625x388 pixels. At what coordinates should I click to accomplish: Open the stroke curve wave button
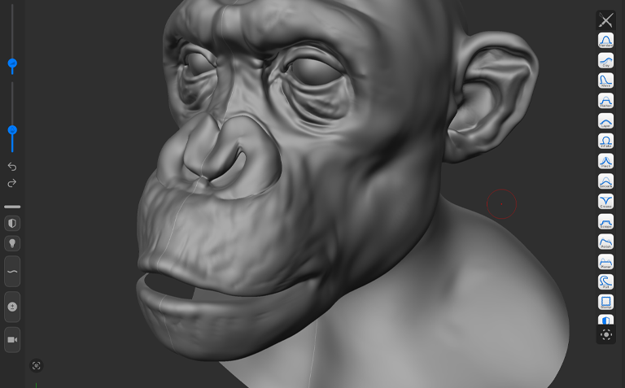(x=12, y=272)
